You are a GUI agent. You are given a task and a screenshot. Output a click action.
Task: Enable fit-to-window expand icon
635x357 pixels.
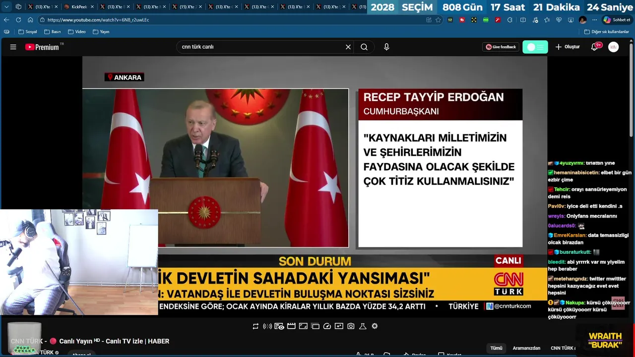click(303, 326)
